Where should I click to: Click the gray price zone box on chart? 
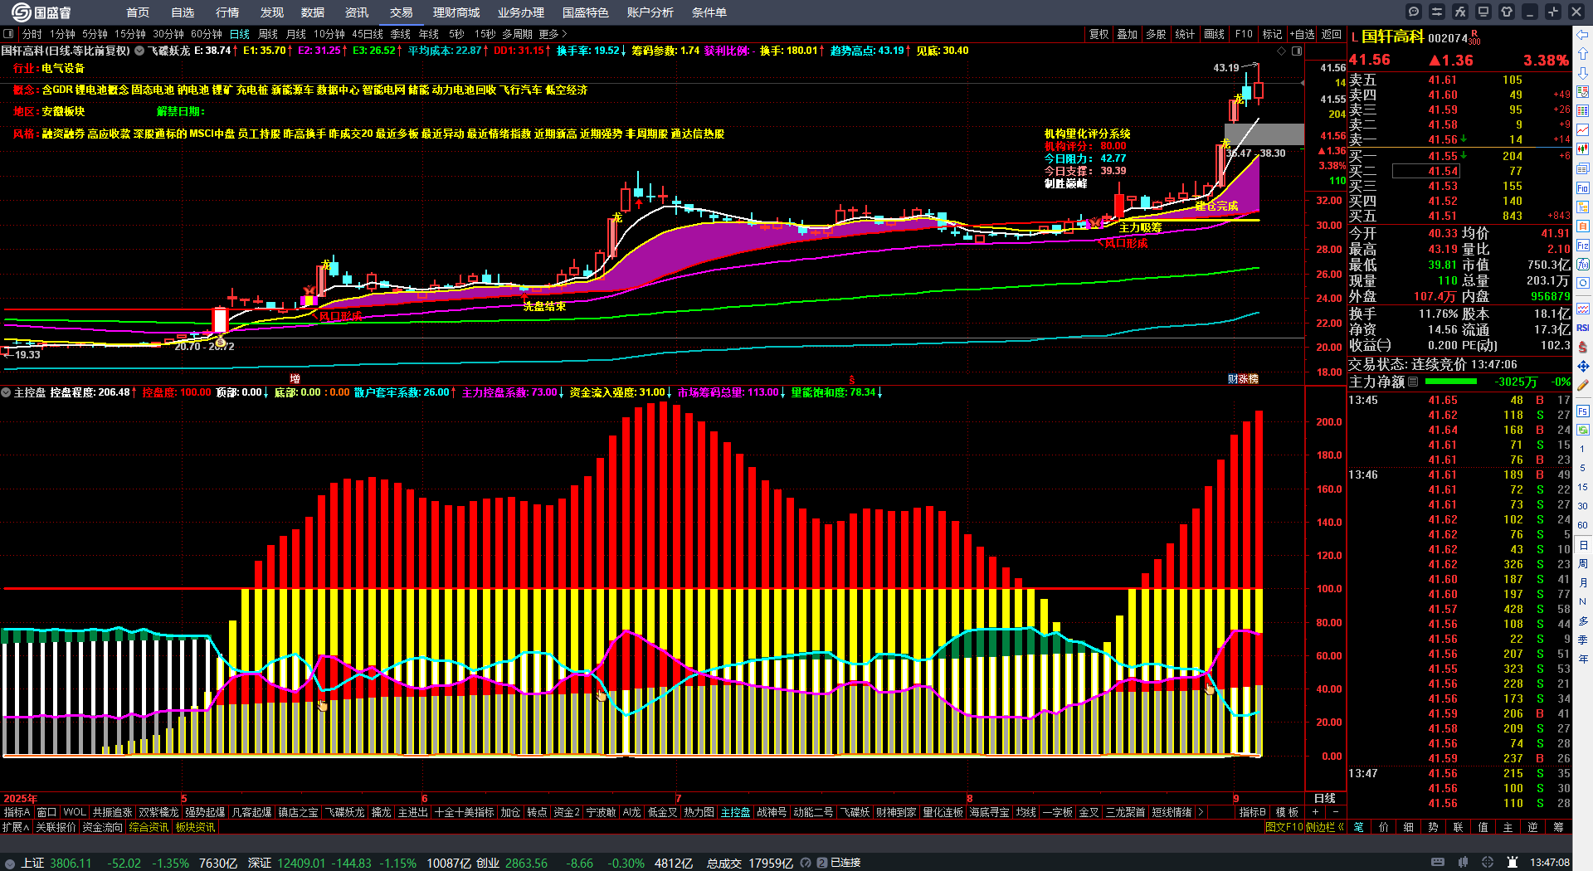coord(1264,134)
